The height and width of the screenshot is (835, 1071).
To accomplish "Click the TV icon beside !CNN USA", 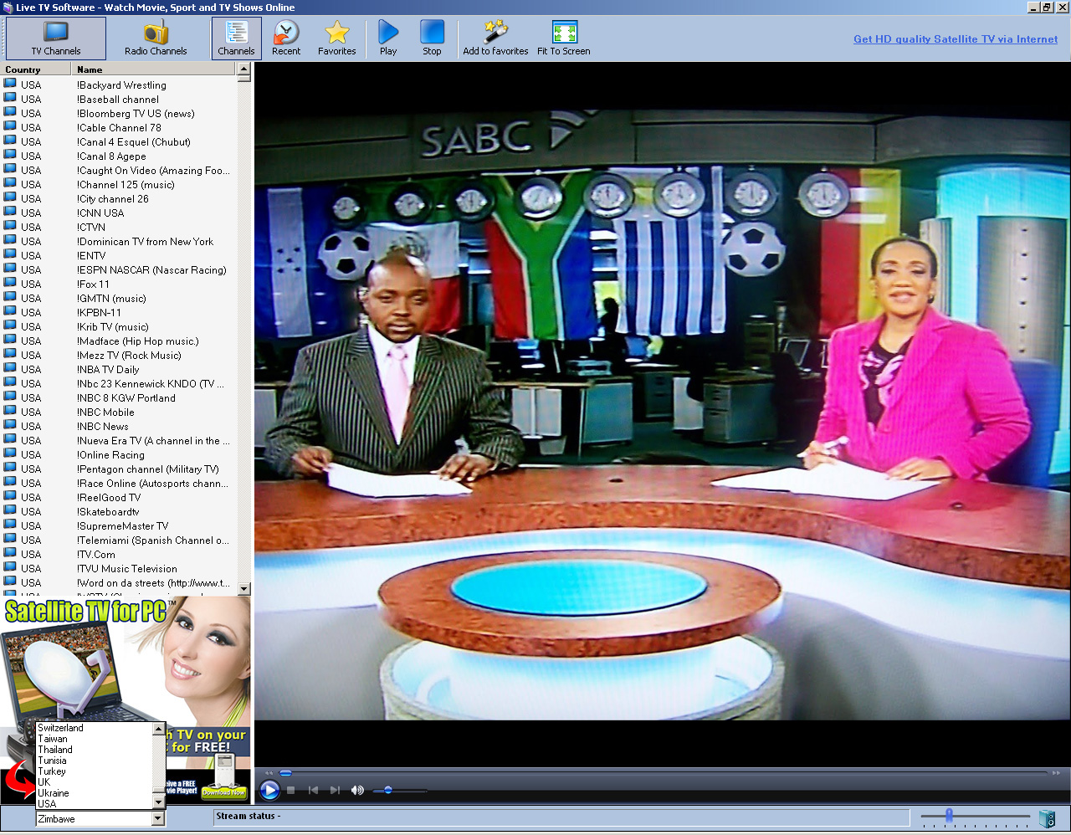I will pos(10,213).
